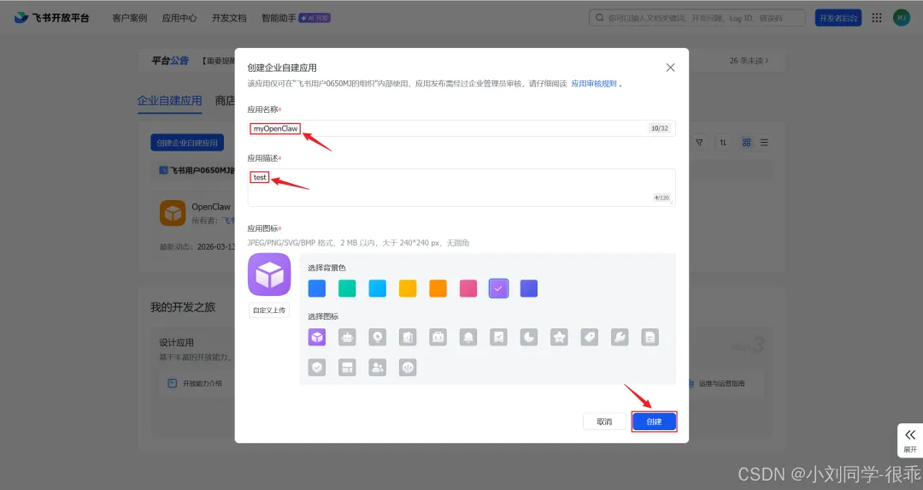Pick the code brackets app icon
The width and height of the screenshot is (923, 490).
[408, 368]
